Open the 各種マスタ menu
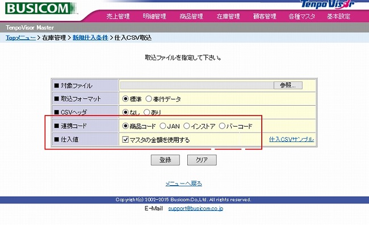The width and height of the screenshot is (369, 225). (x=301, y=16)
